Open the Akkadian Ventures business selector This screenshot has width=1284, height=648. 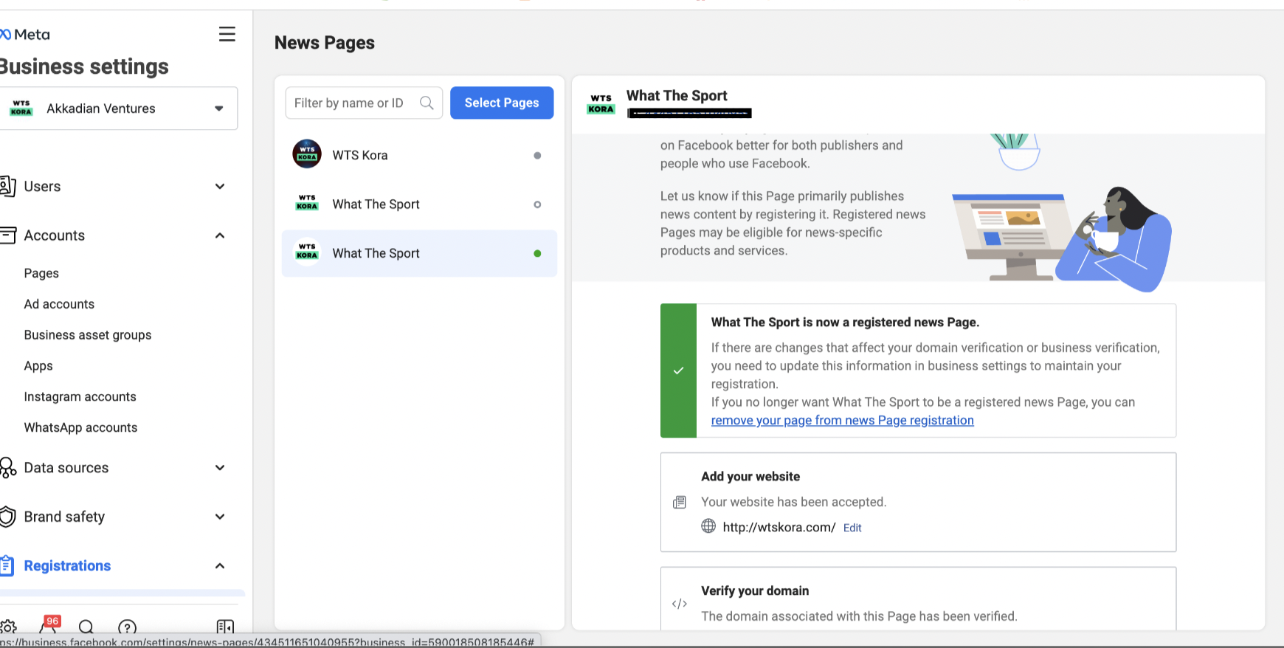(118, 108)
